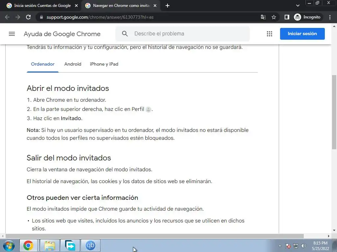
Task: Open the blue arrow app on taskbar
Action: tap(70, 245)
